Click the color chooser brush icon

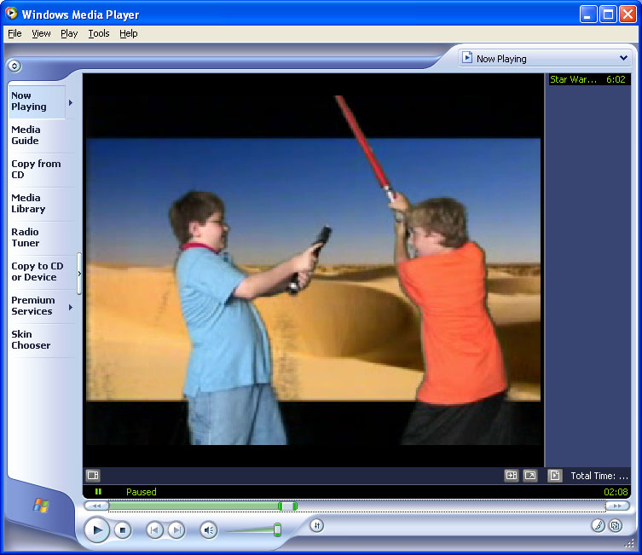(598, 526)
